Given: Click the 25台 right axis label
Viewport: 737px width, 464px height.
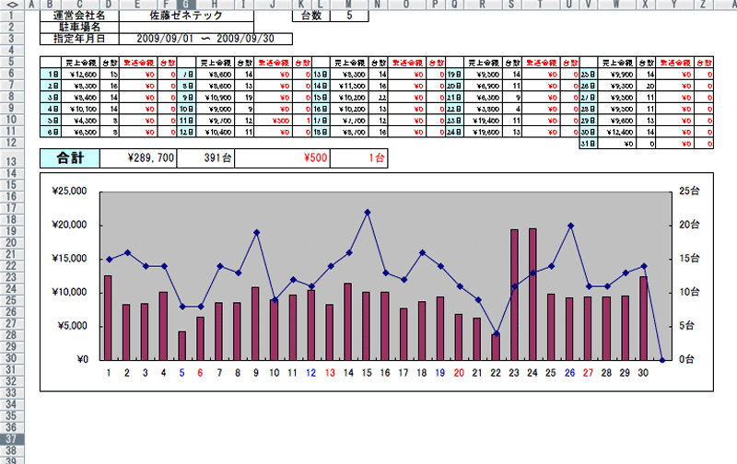Looking at the screenshot, I should pyautogui.click(x=690, y=191).
